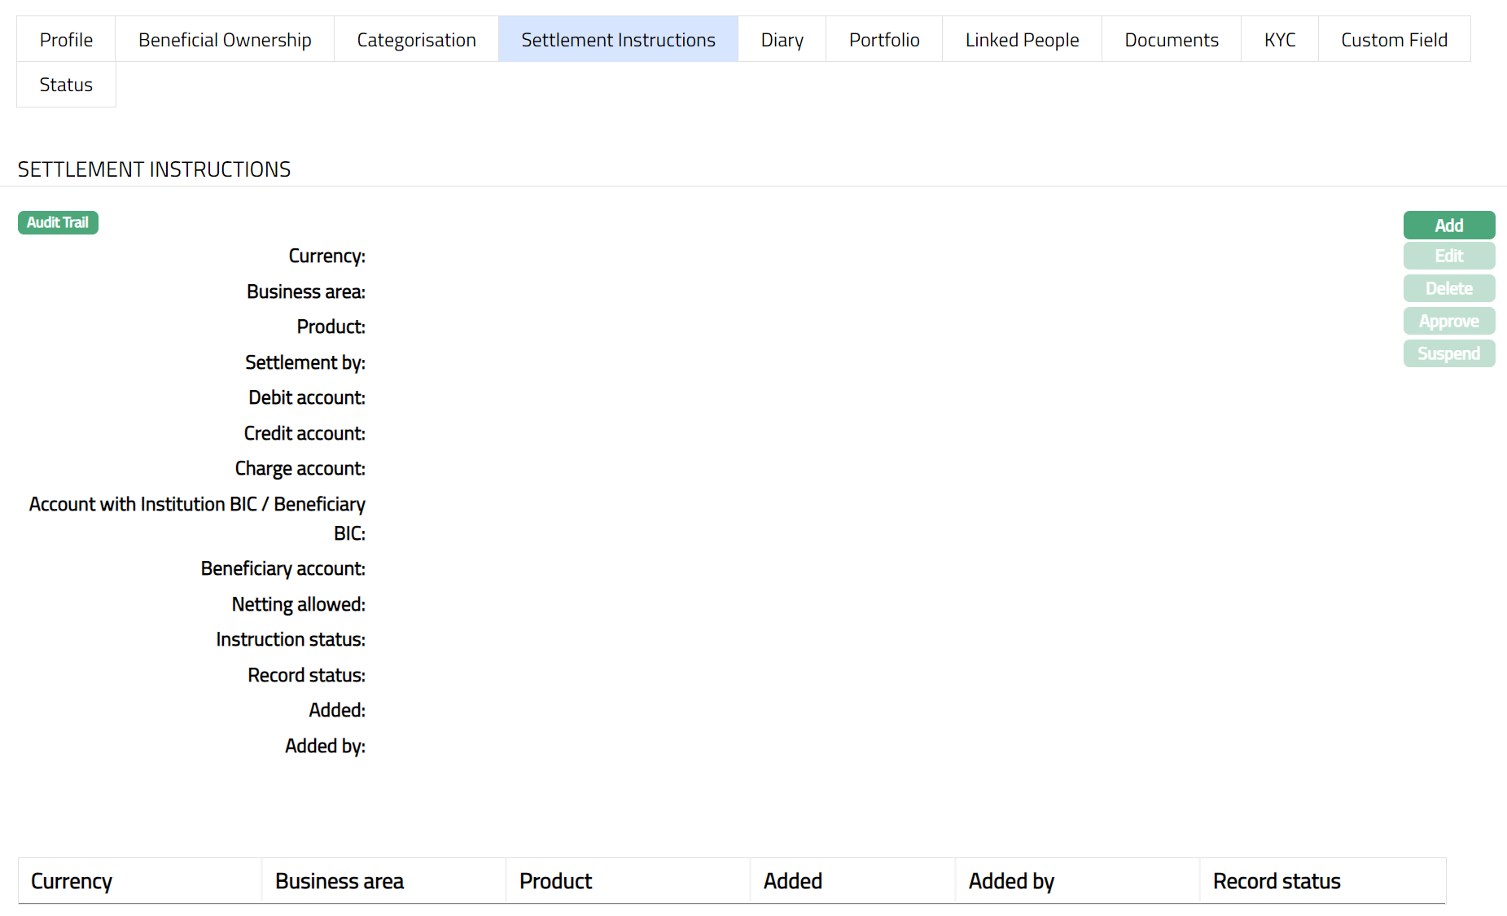Select the Settlement Instructions tab
This screenshot has width=1507, height=916.
(618, 40)
